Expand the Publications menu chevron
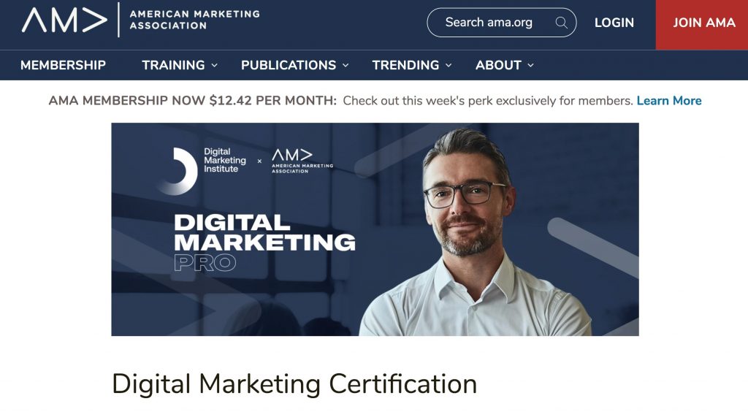Image resolution: width=748 pixels, height=420 pixels. 346,66
